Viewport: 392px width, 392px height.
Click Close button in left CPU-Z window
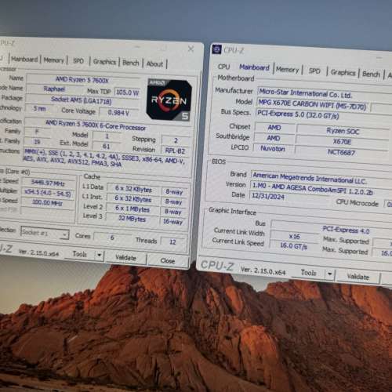coord(168,260)
